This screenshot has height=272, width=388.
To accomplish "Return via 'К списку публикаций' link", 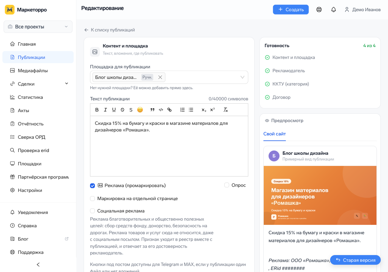I will 109,30.
